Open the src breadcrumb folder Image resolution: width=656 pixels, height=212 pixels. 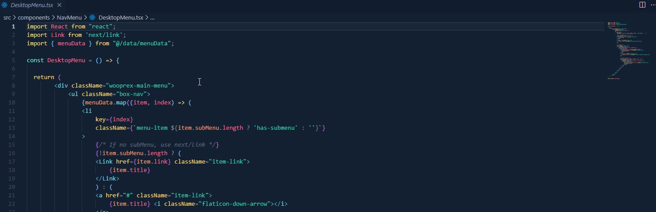click(7, 18)
